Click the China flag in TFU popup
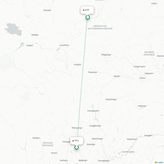This screenshot has width=164, height=164. [x=73, y=141]
